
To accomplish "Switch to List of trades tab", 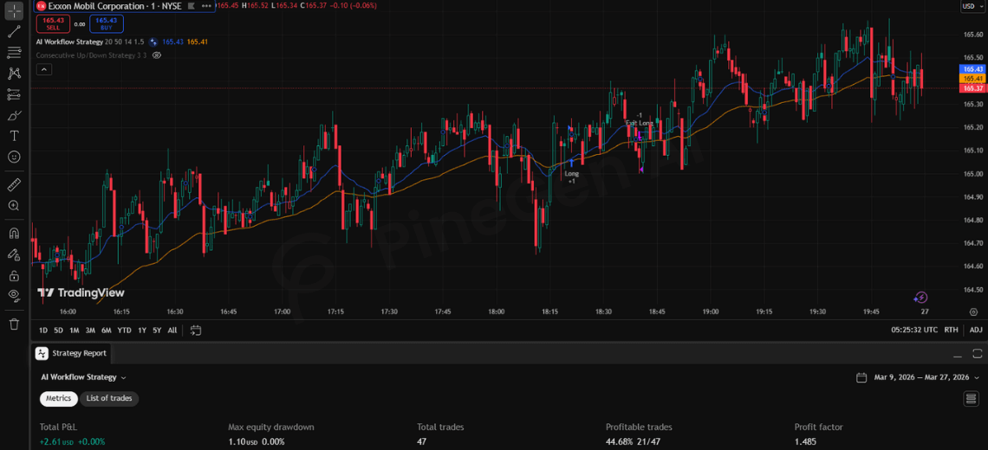I will point(109,398).
